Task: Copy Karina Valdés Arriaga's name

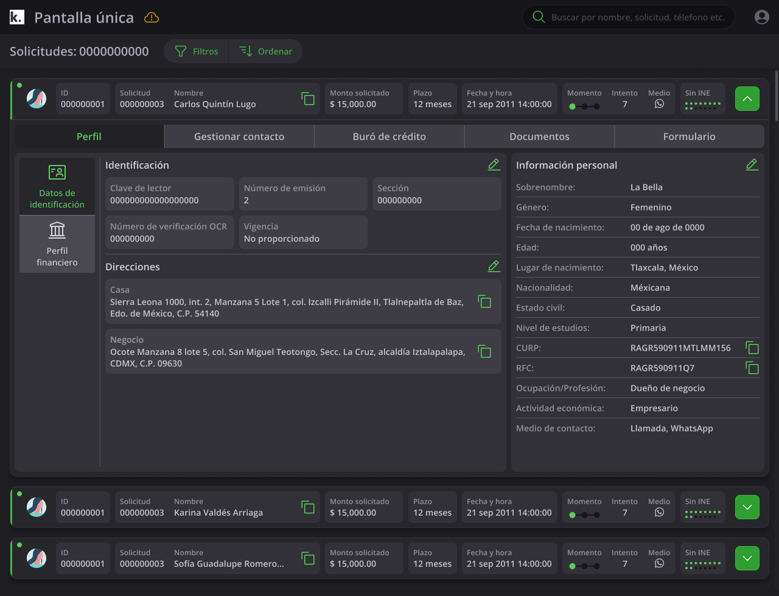Action: tap(308, 507)
